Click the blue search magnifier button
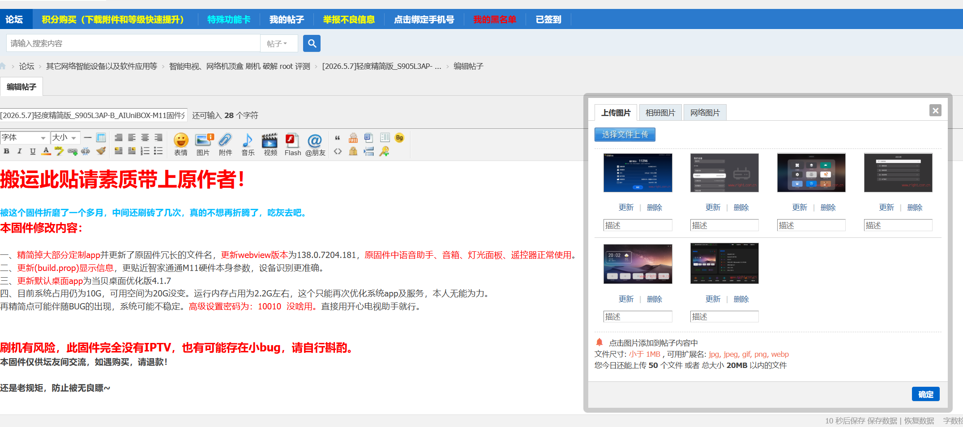The width and height of the screenshot is (963, 427). tap(312, 43)
